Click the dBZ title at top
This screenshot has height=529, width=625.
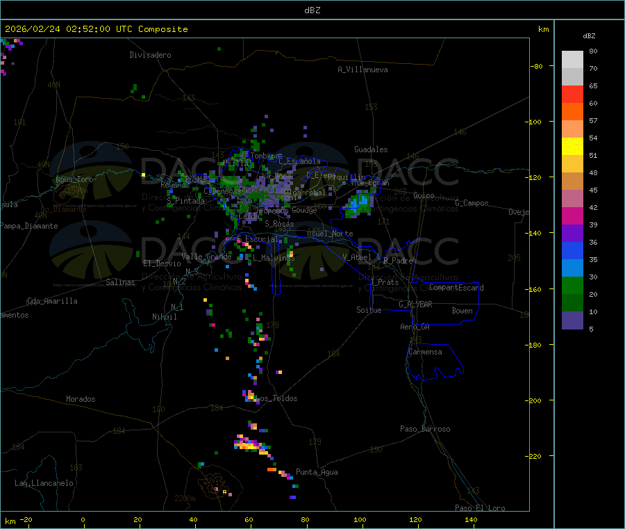(x=312, y=10)
